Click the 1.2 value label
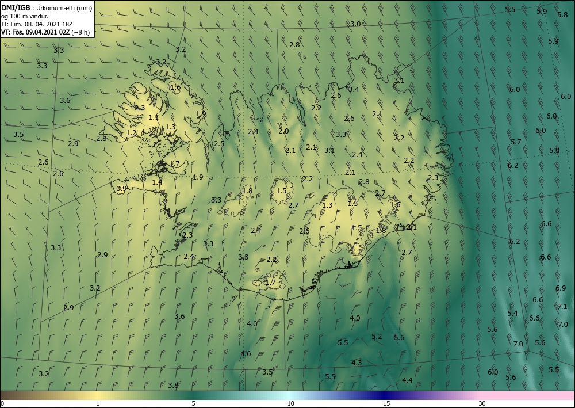Image resolution: width=575 pixels, height=408 pixels. click(131, 133)
